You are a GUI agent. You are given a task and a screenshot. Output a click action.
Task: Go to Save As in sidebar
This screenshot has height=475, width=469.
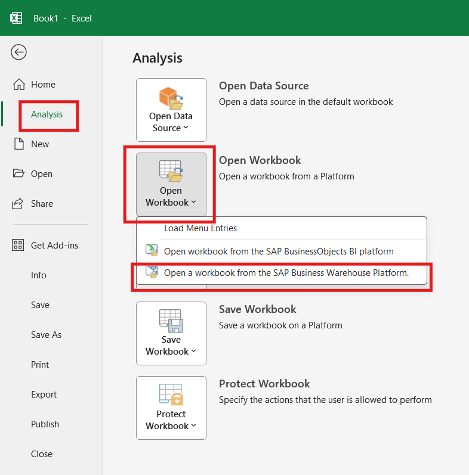coord(46,335)
